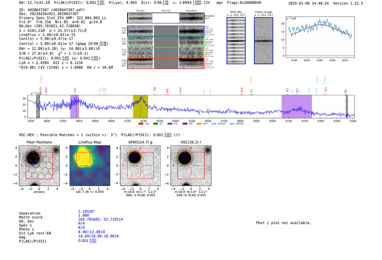Click the P(Lyα): 0.093 header value

tap(123, 3)
